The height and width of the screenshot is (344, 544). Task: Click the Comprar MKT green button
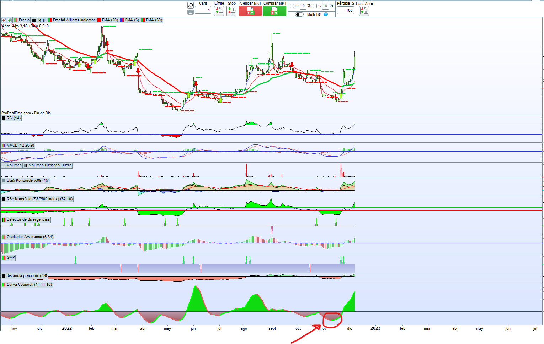click(x=274, y=11)
